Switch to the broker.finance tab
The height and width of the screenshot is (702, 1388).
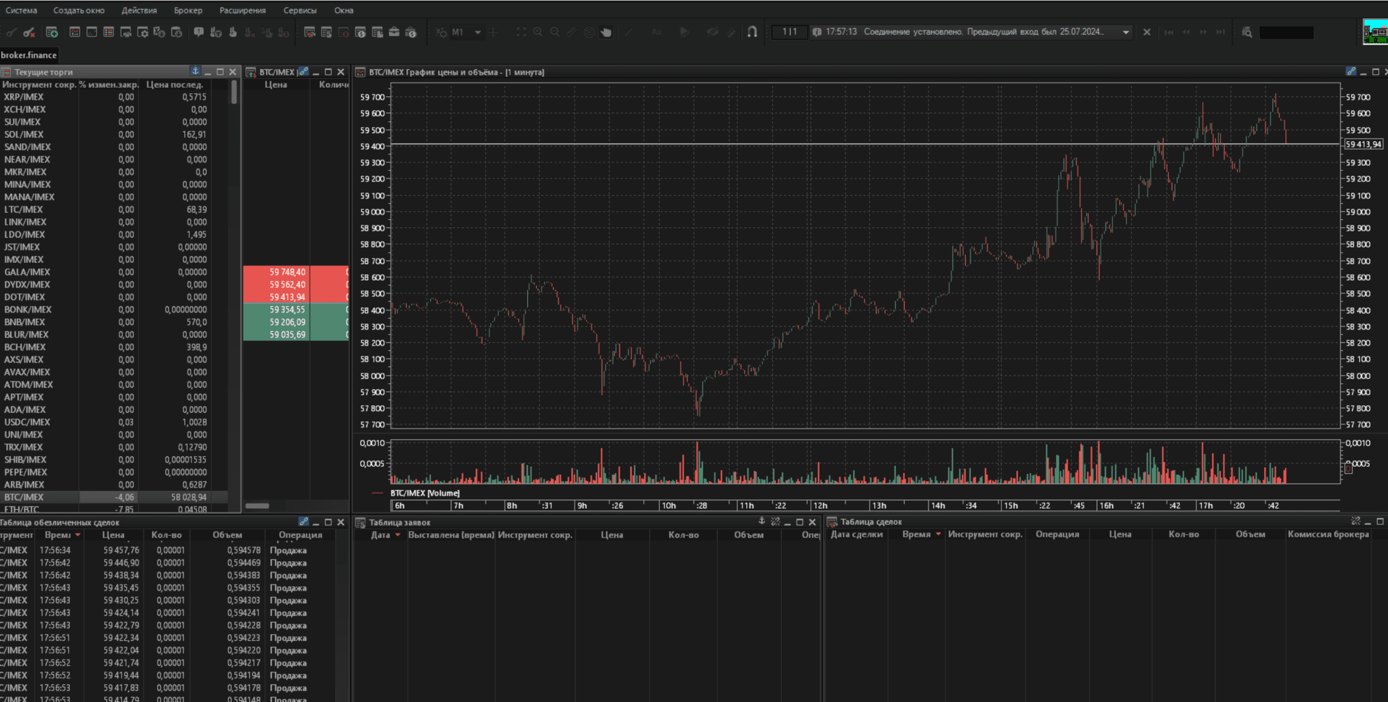(29, 55)
